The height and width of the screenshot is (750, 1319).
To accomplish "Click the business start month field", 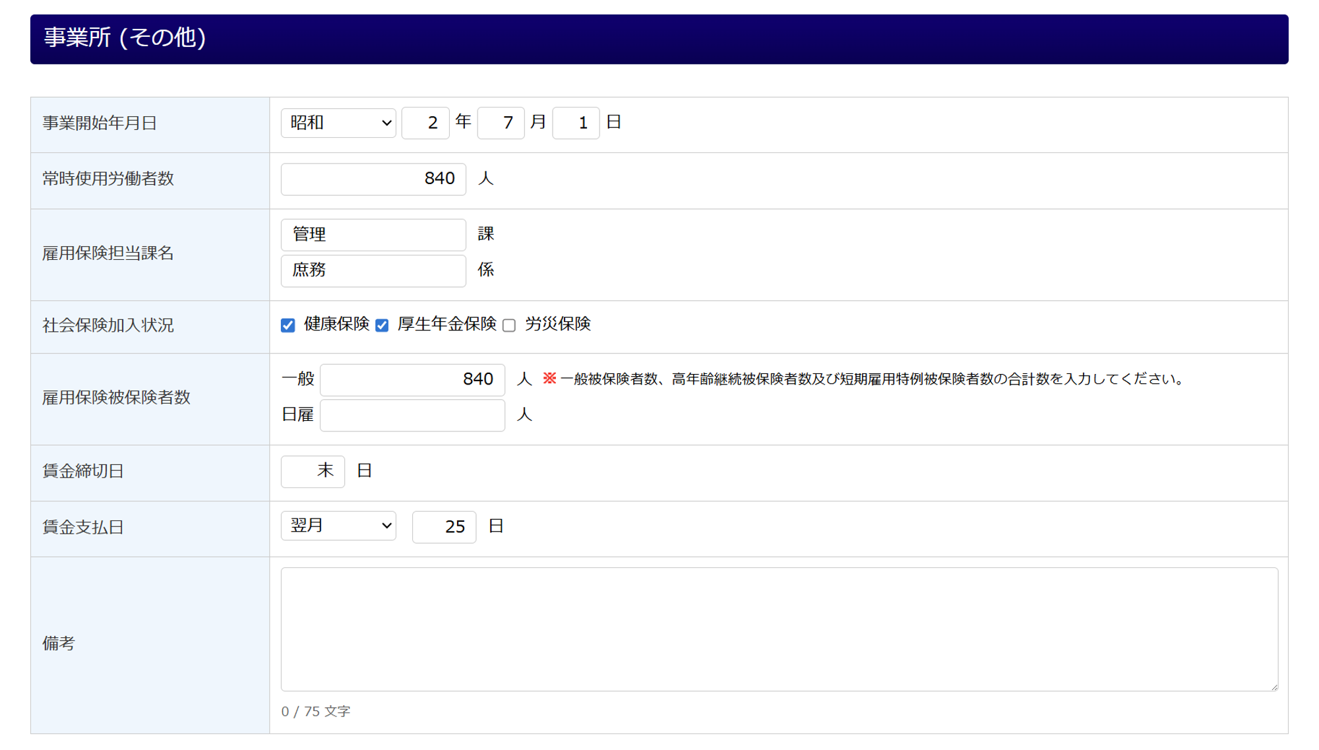I will [501, 123].
